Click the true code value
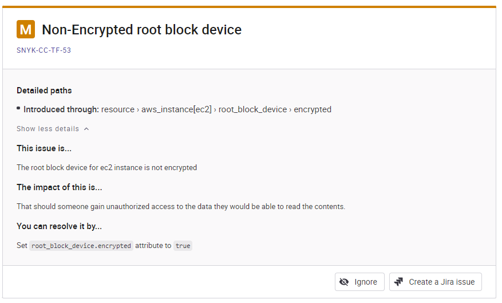 (x=183, y=246)
